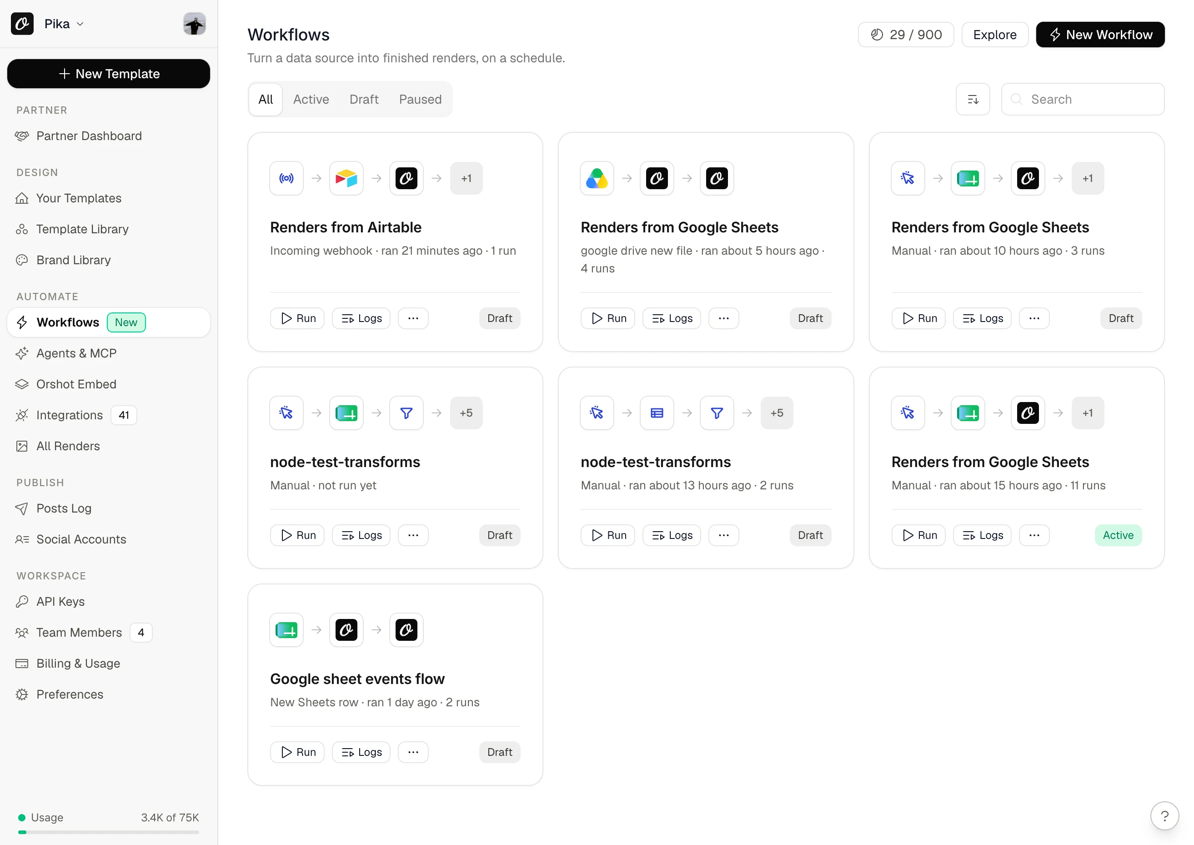Viewport: 1194px width, 845px height.
Task: Click the Google Drive icon in the second card
Action: tap(597, 178)
